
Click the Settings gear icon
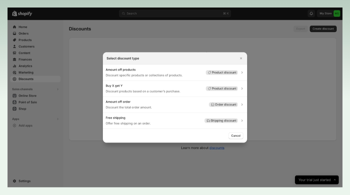[14, 181]
